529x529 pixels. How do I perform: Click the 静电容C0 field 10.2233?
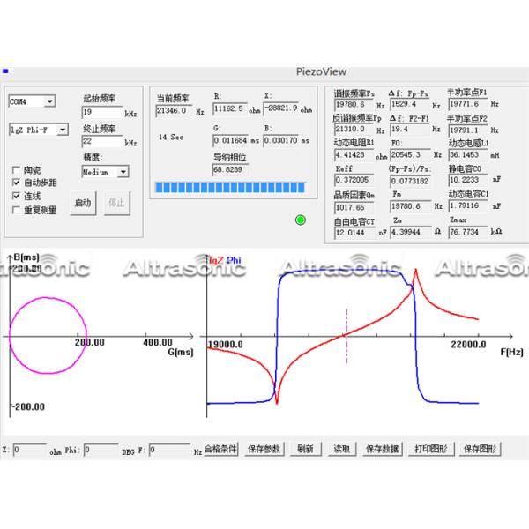coord(468,180)
